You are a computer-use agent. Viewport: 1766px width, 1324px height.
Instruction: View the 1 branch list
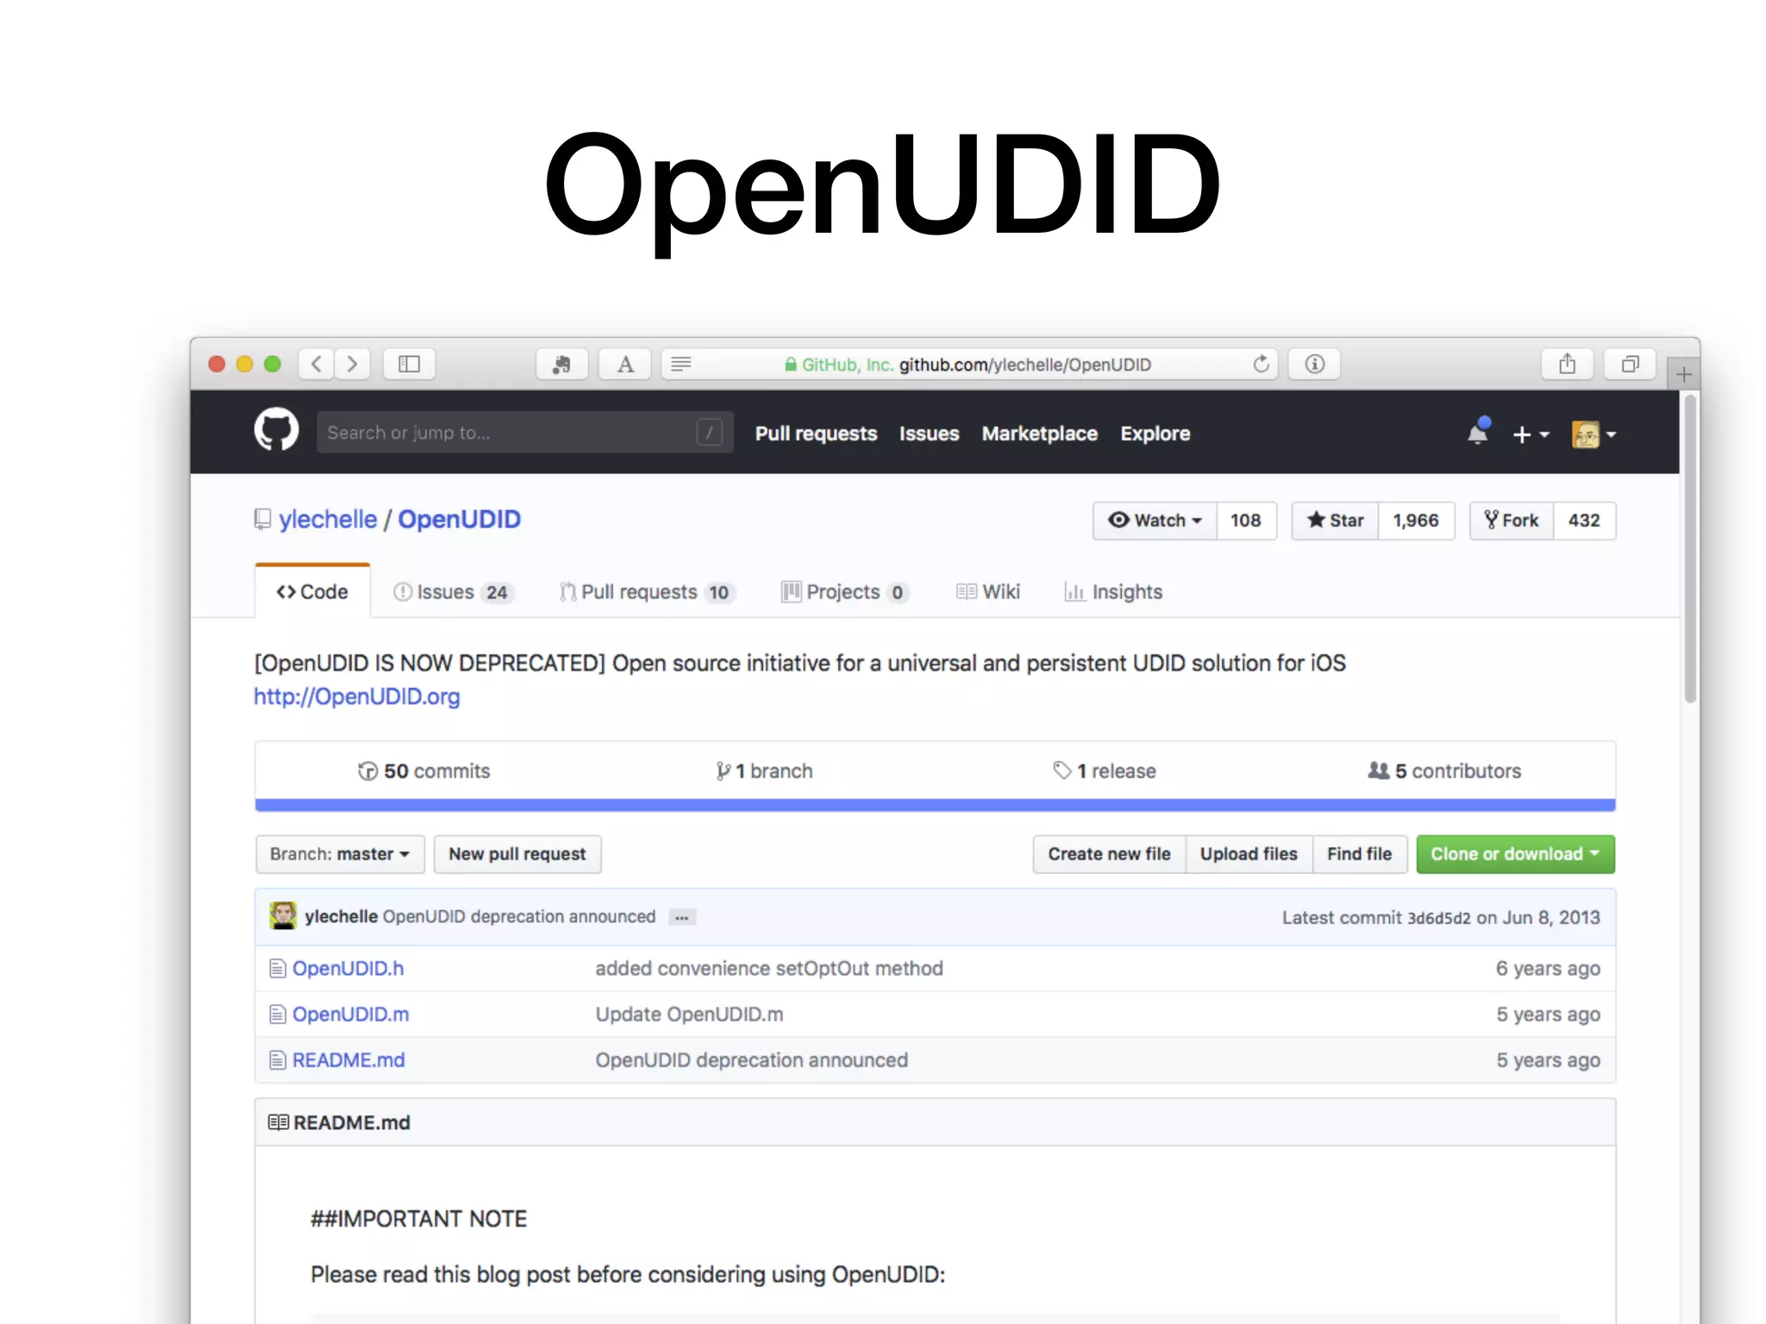764,771
